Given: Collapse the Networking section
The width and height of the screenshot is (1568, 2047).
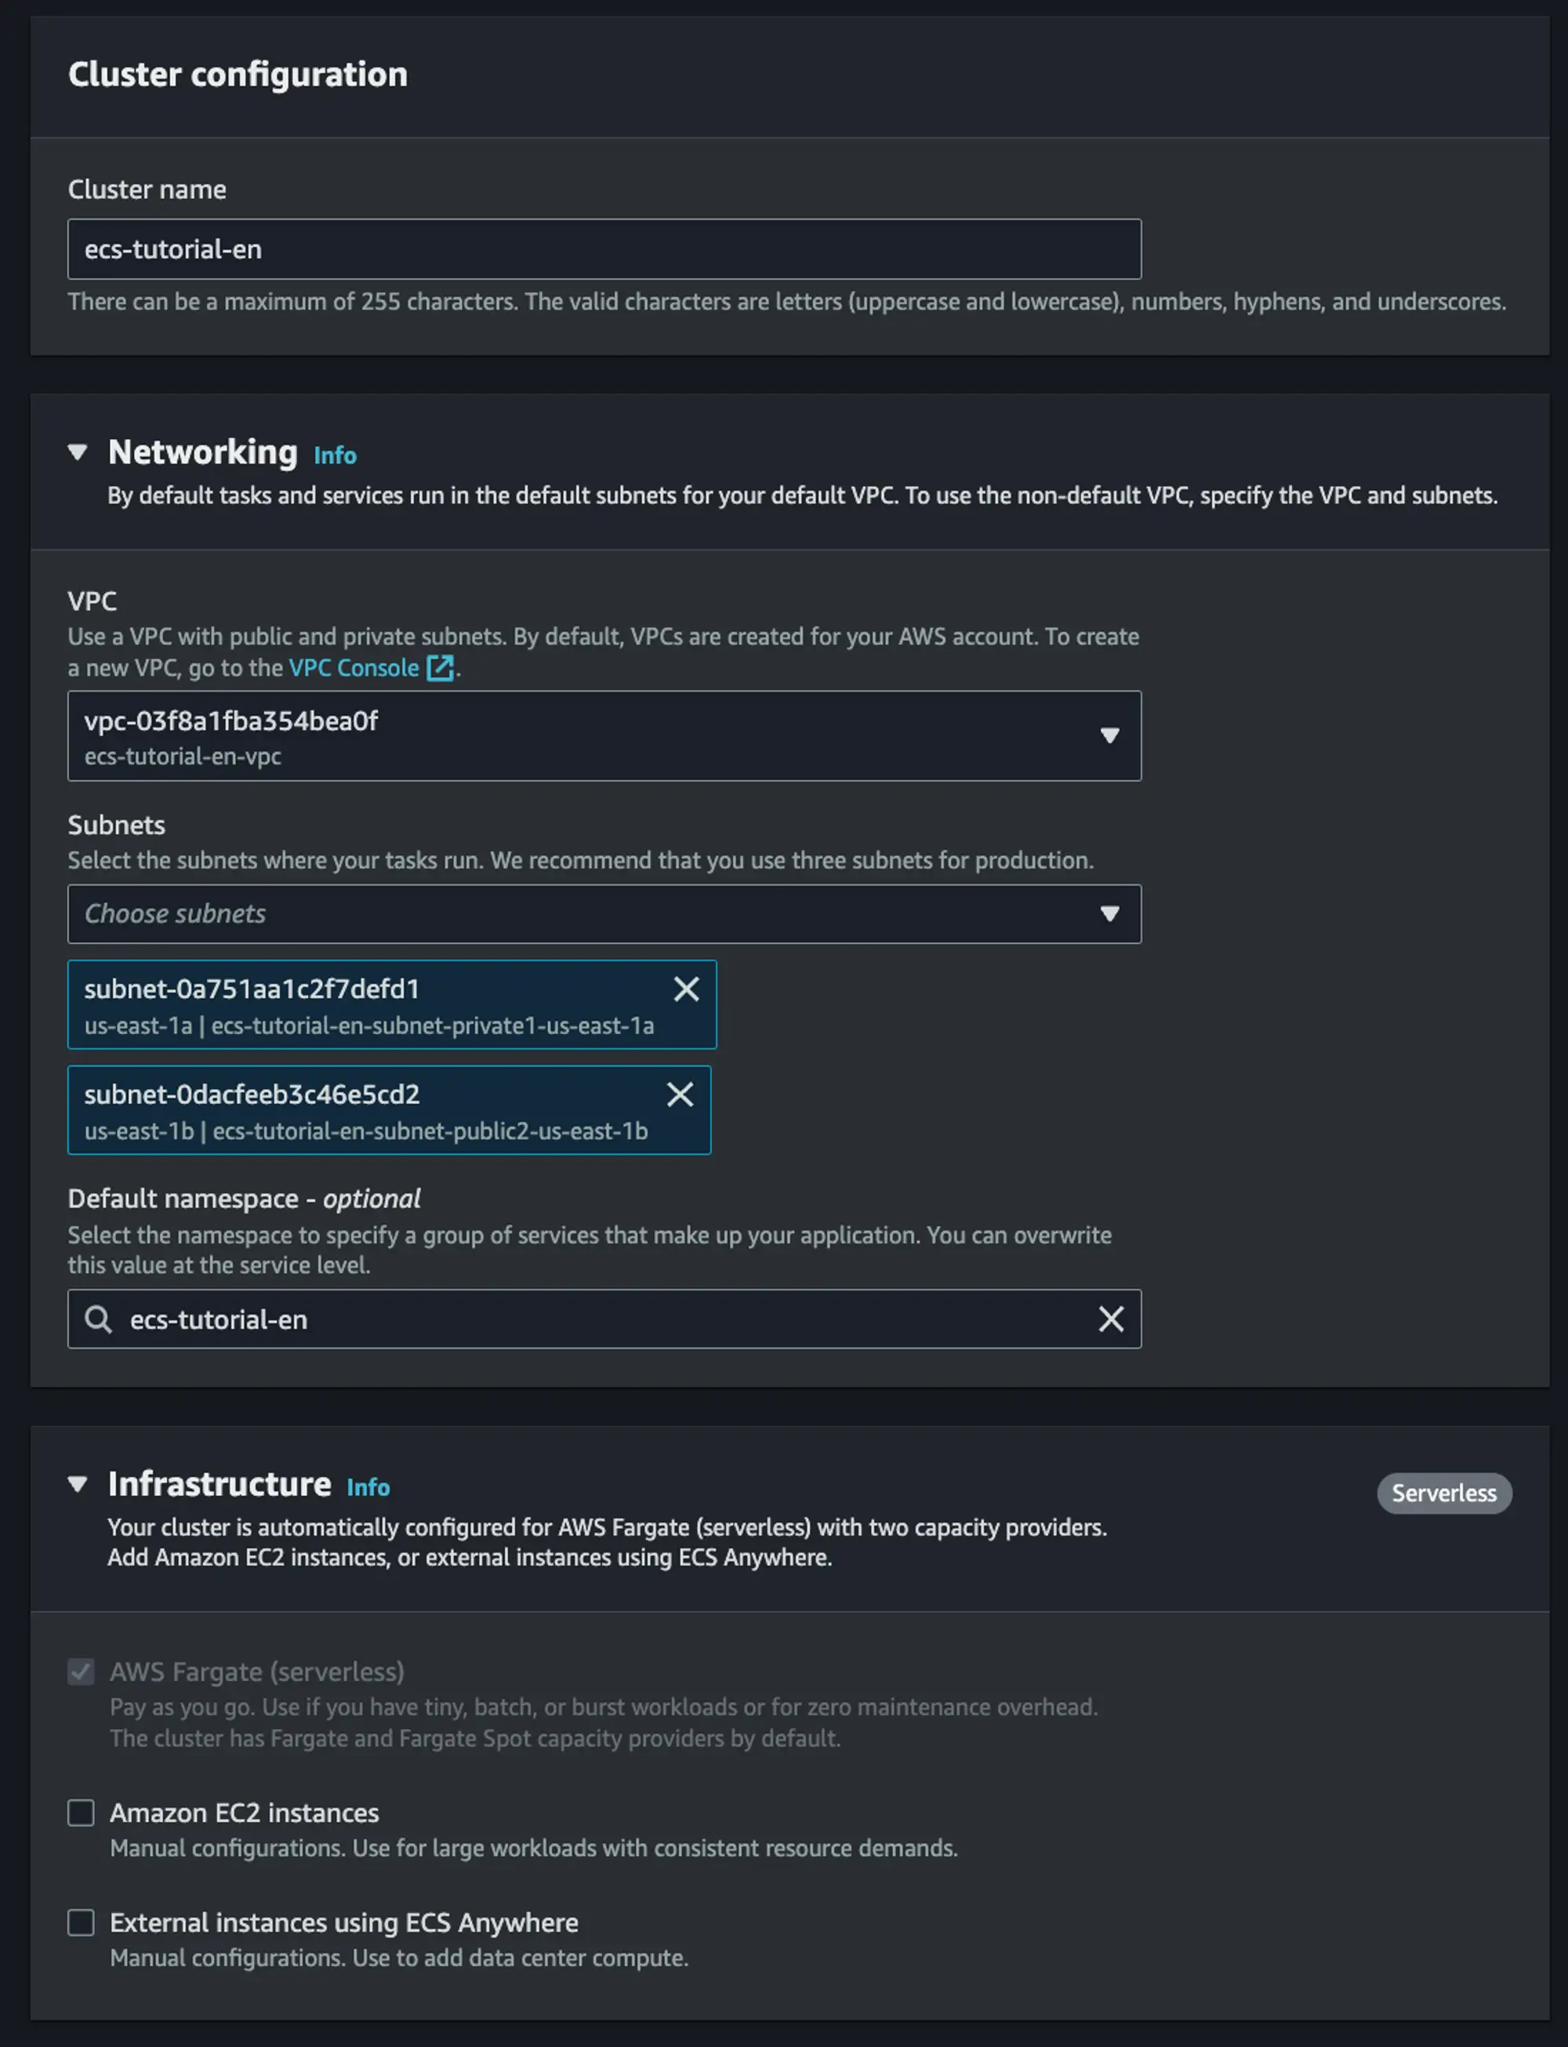Looking at the screenshot, I should click(x=78, y=452).
